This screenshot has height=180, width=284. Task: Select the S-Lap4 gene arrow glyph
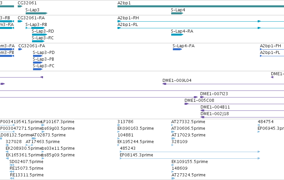coord(177,13)
